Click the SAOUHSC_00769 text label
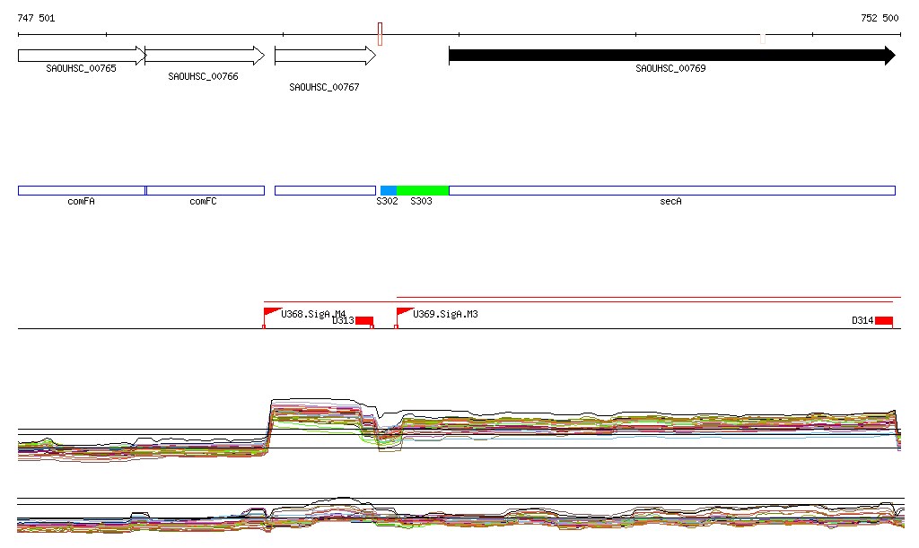Screen dimensions: 919x548 click(670, 69)
